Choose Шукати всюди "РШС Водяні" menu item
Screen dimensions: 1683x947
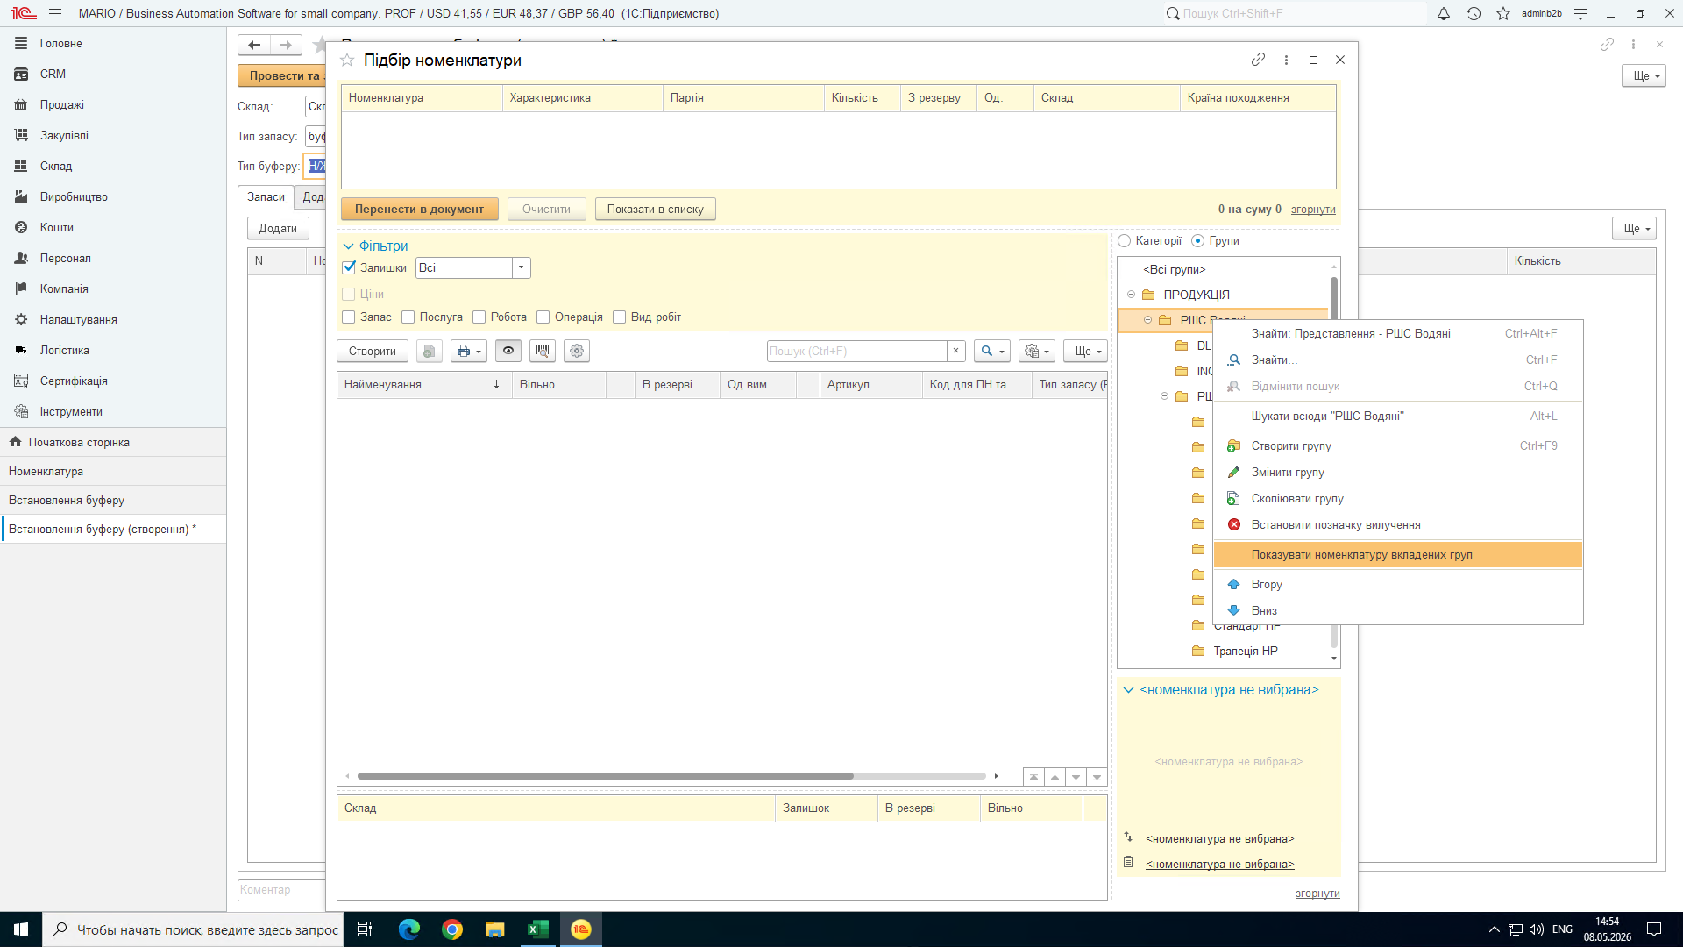click(x=1398, y=417)
